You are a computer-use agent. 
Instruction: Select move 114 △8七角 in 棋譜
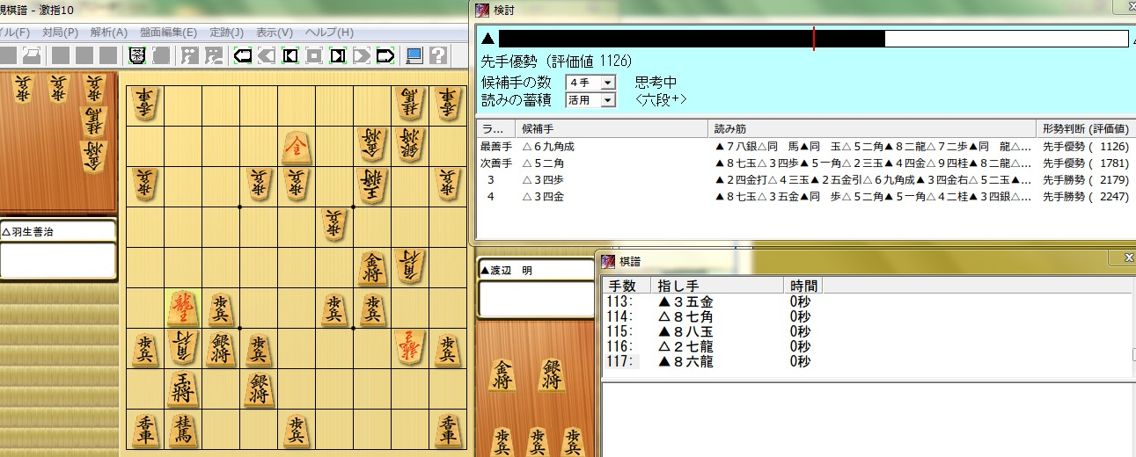(866, 316)
